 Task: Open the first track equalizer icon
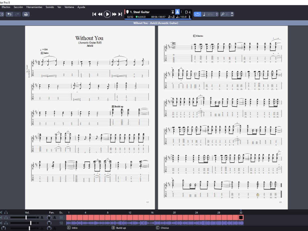pyautogui.click(x=61, y=217)
